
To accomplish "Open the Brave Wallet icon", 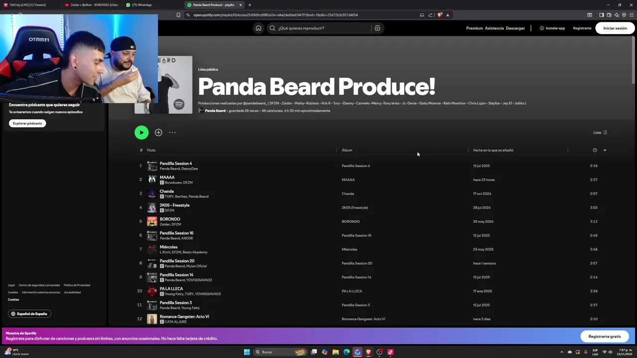I will click(609, 15).
